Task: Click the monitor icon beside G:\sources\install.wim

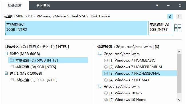Action: (x=100, y=54)
